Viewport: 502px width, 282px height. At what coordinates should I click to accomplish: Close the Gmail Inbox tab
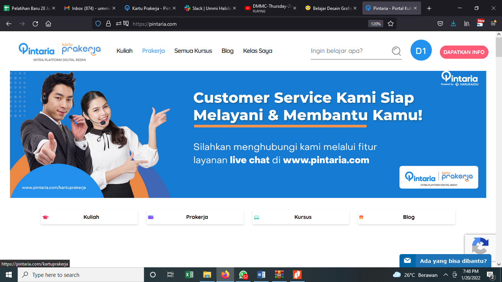(x=114, y=8)
